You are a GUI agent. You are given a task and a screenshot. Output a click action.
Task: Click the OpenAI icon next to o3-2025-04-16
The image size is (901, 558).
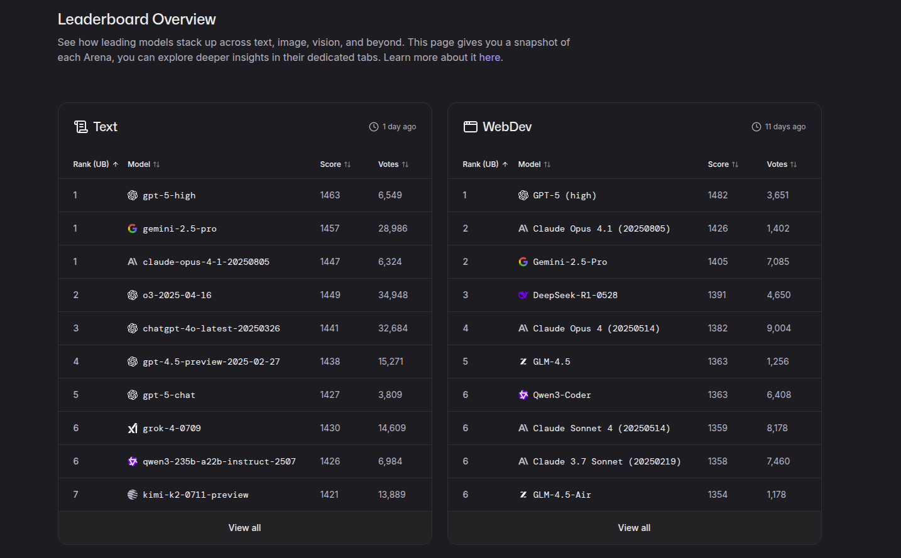click(133, 295)
